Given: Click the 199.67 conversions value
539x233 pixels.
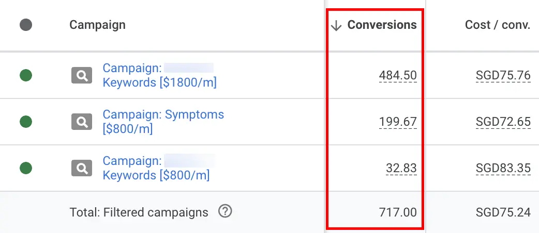Looking at the screenshot, I should (397, 122).
